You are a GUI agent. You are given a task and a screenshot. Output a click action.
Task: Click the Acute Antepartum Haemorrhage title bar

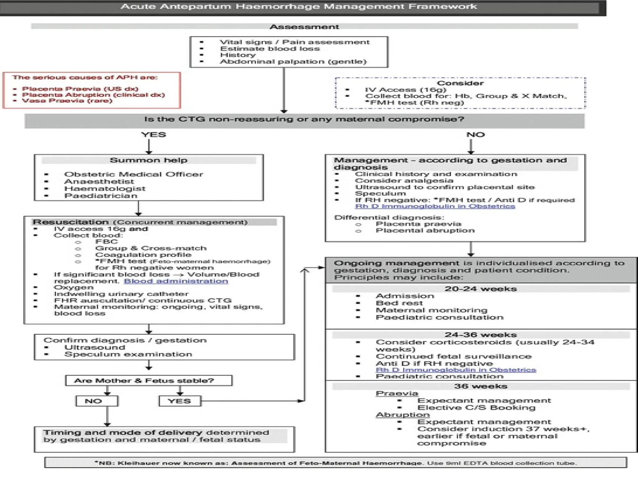tap(299, 7)
